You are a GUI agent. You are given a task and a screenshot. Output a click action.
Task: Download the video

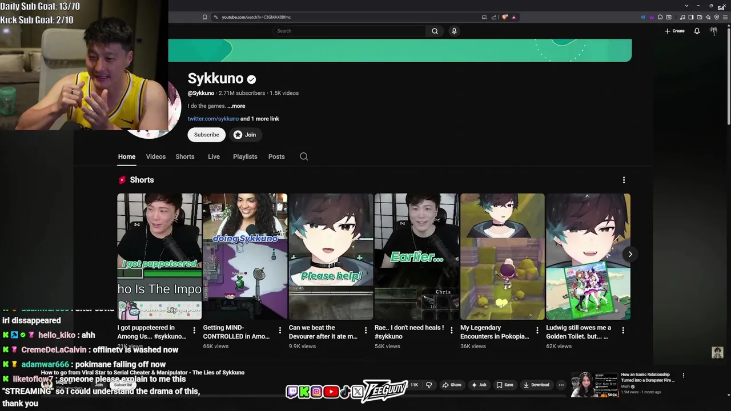(536, 385)
